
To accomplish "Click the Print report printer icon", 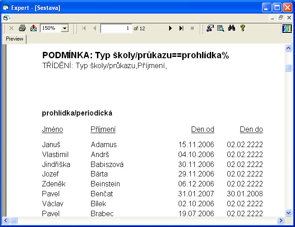I will (x=22, y=28).
